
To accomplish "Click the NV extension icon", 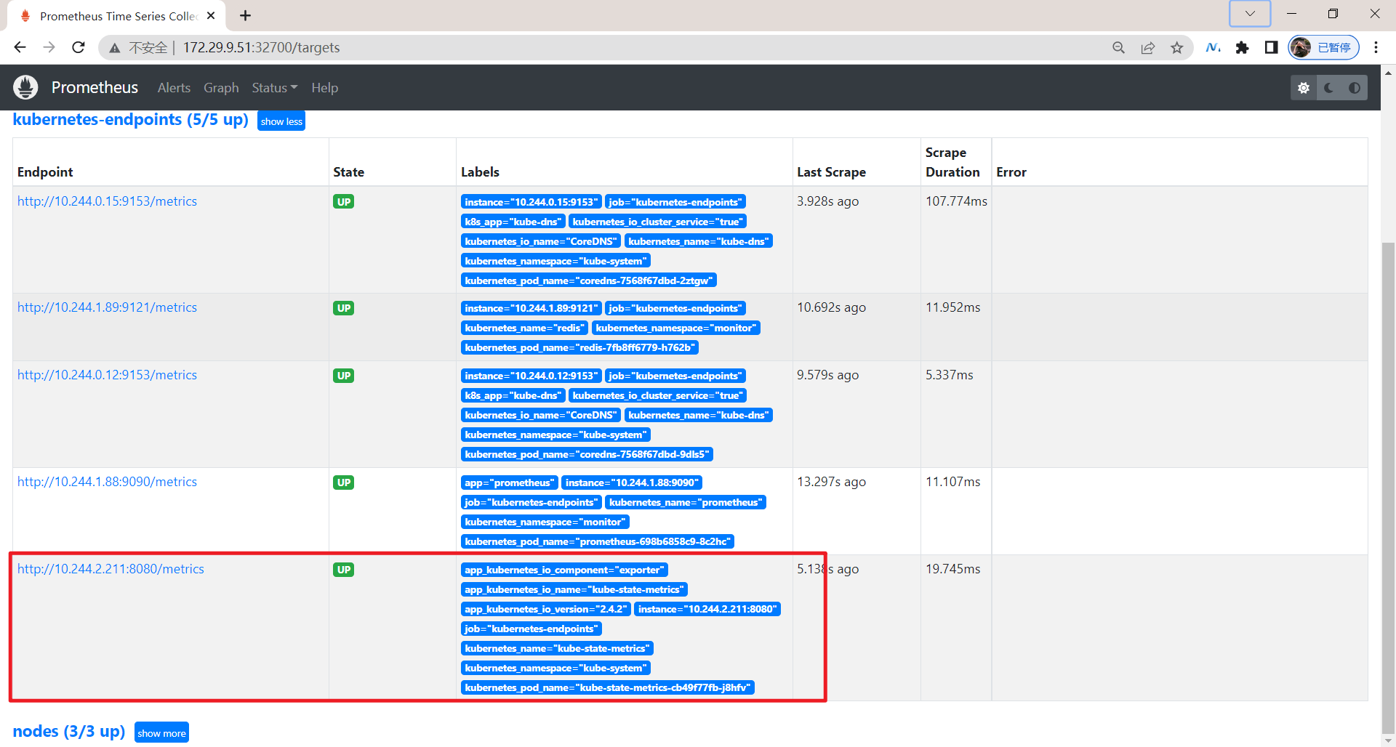I will pyautogui.click(x=1213, y=47).
